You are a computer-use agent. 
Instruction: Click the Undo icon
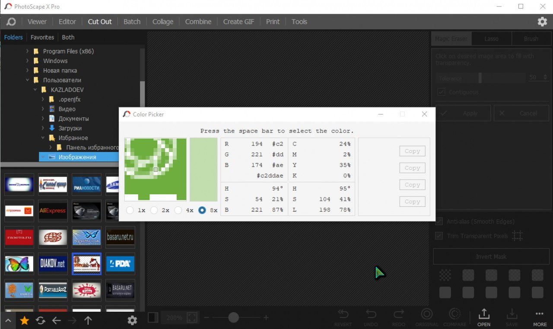371,317
